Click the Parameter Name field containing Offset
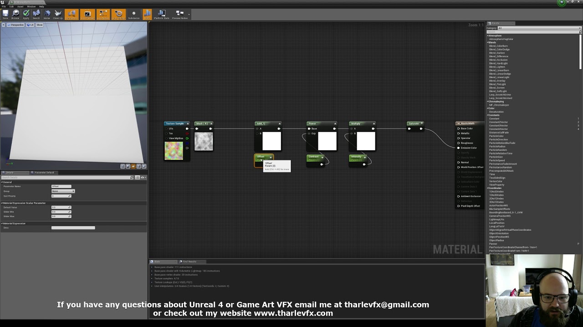Screen dimensions: 583x327 tap(61, 186)
